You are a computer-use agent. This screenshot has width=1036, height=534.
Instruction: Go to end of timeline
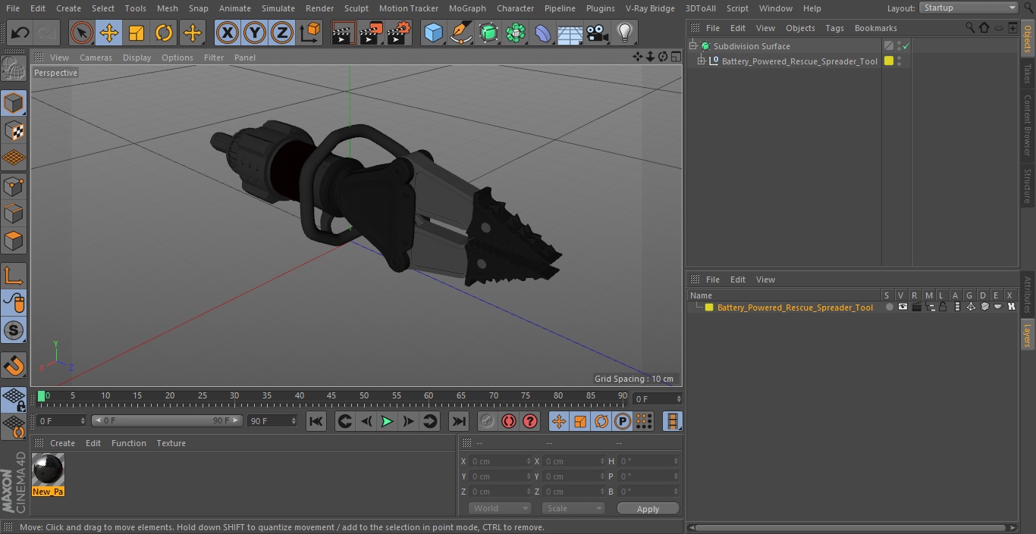tap(459, 422)
